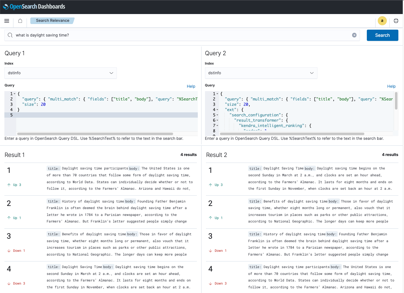Image resolution: width=404 pixels, height=293 pixels.
Task: Click the "4 results" count in Result 2
Action: (390, 155)
